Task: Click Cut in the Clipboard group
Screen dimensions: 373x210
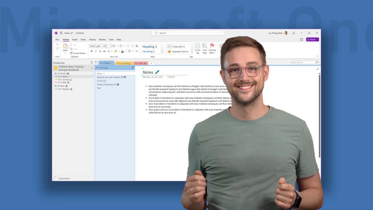Action: pyautogui.click(x=73, y=45)
